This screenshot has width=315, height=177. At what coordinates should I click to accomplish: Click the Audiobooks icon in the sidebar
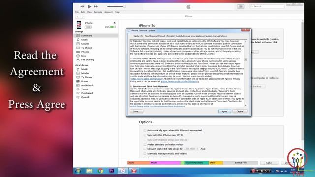pos(78,85)
